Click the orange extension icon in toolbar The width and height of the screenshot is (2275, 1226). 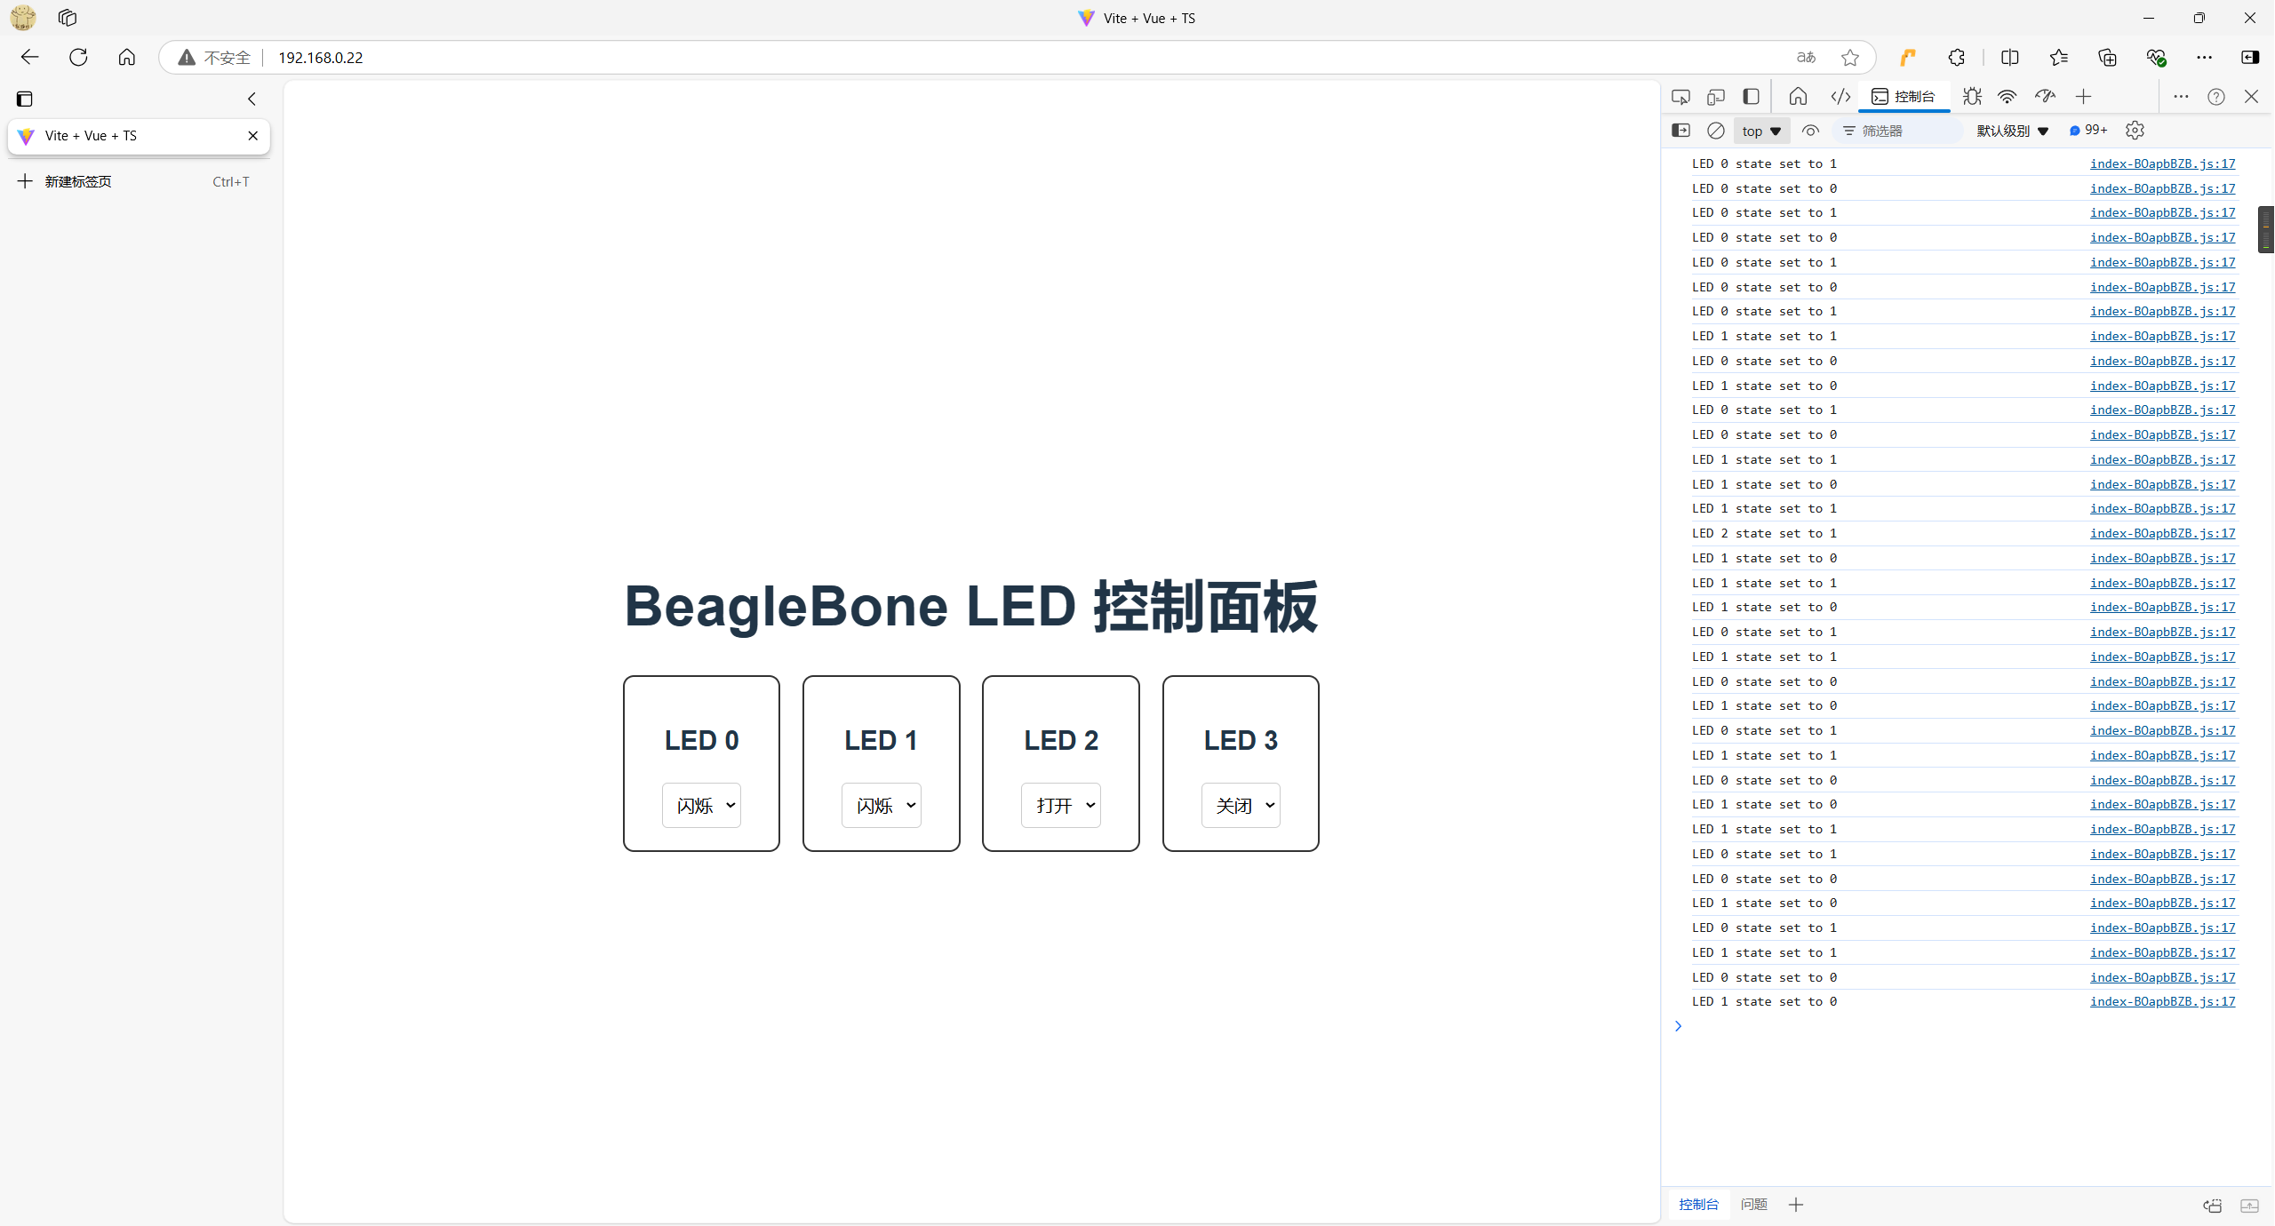pos(1907,58)
